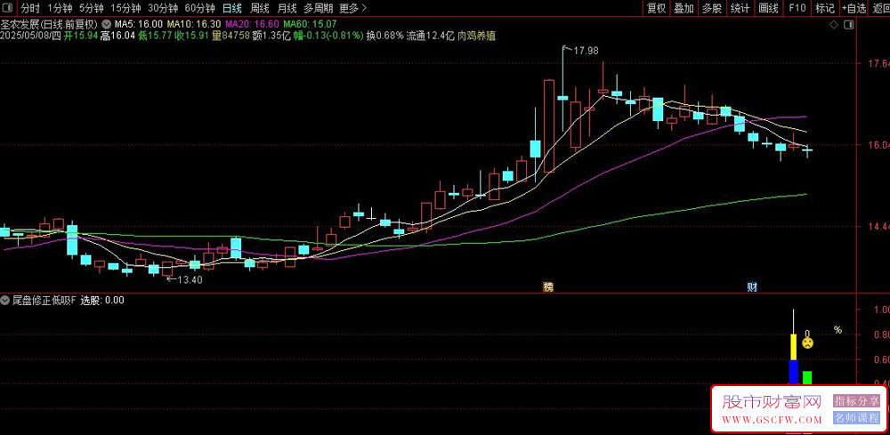Click the 叠加 overlay button
Screen dimensions: 890x435
(x=684, y=8)
